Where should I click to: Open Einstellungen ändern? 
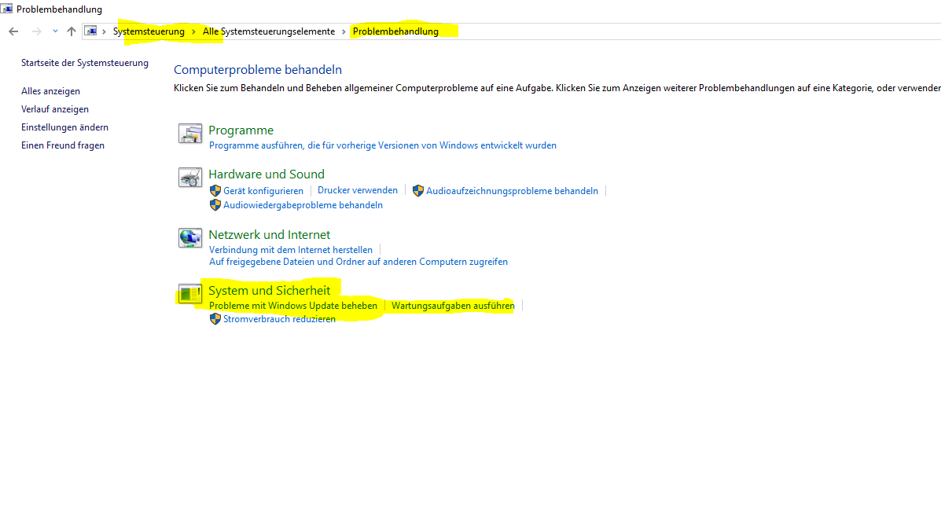tap(64, 127)
